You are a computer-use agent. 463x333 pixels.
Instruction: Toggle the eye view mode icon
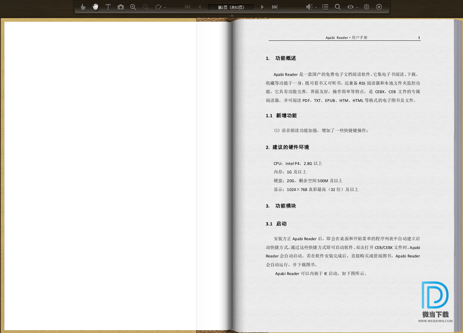pyautogui.click(x=350, y=7)
